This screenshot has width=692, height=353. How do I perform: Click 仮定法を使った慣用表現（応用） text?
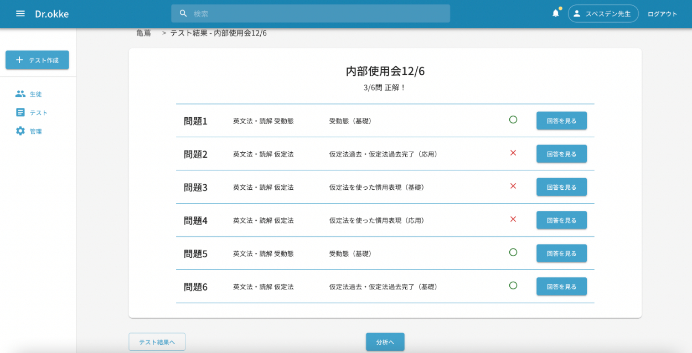[x=378, y=221]
